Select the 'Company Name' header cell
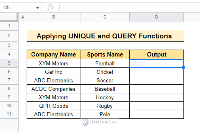This screenshot has width=200, height=132. [x=53, y=54]
